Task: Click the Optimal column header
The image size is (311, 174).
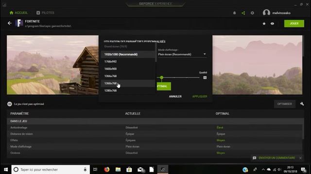Action: (x=223, y=114)
